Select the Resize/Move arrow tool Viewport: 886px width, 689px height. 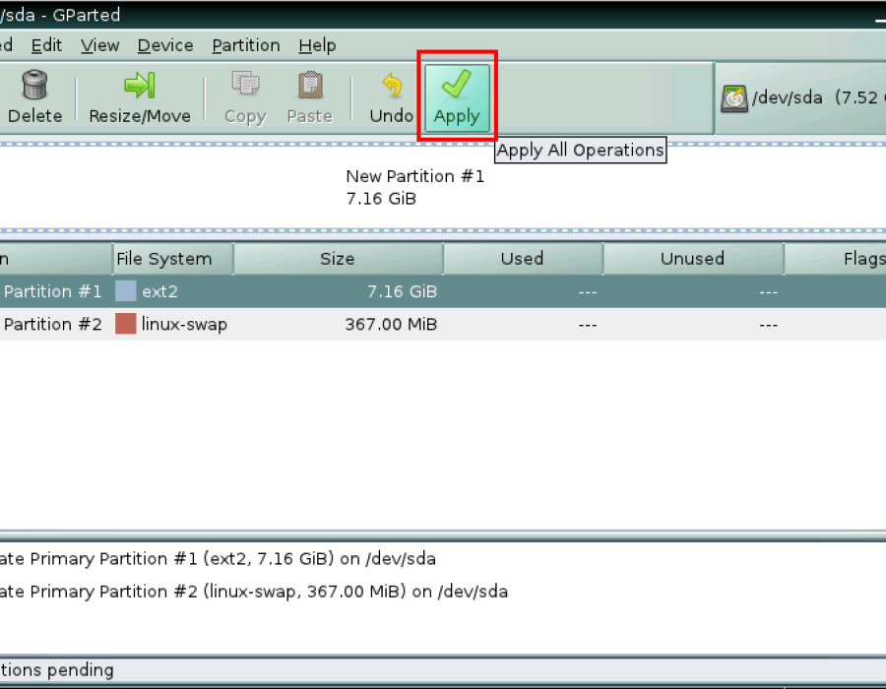pos(140,86)
